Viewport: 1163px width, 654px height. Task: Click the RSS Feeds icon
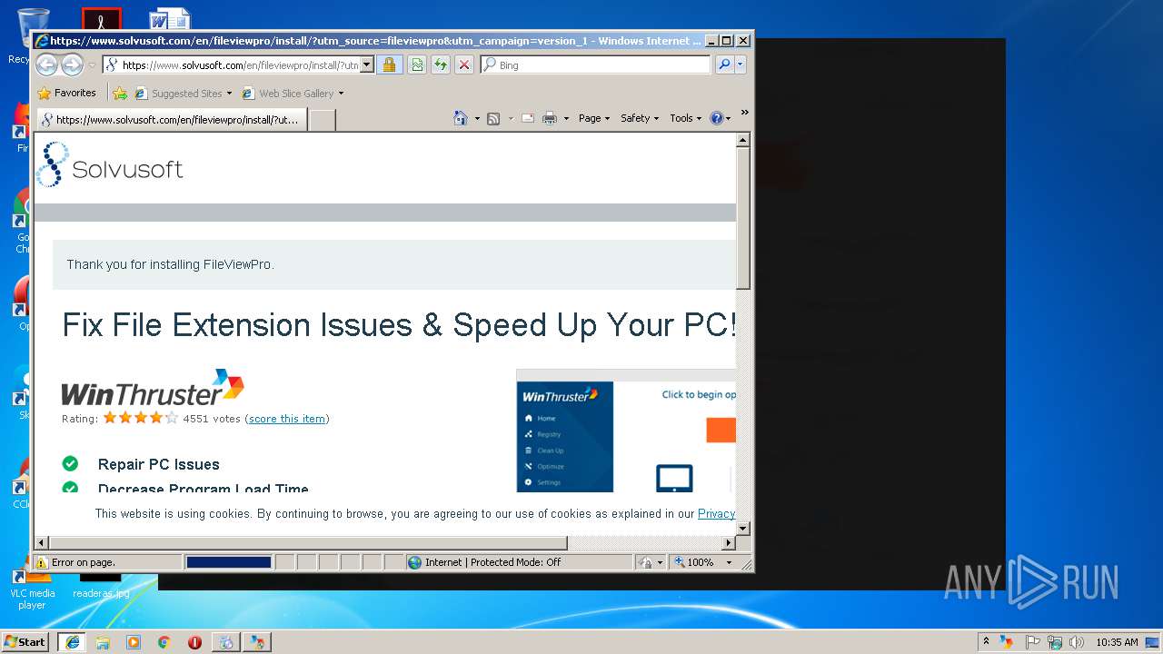[493, 118]
